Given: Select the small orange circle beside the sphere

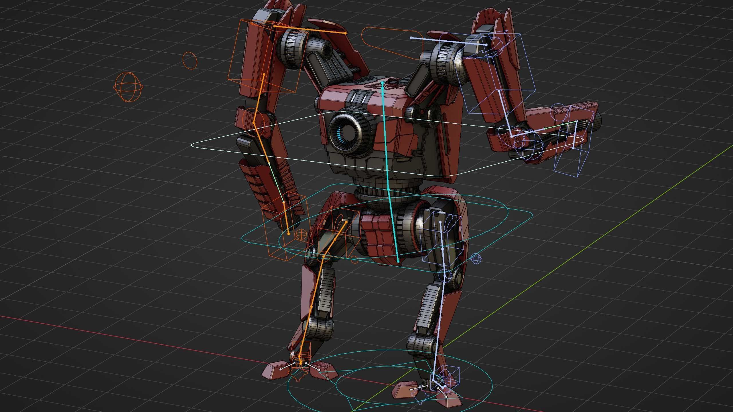Looking at the screenshot, I should point(190,60).
